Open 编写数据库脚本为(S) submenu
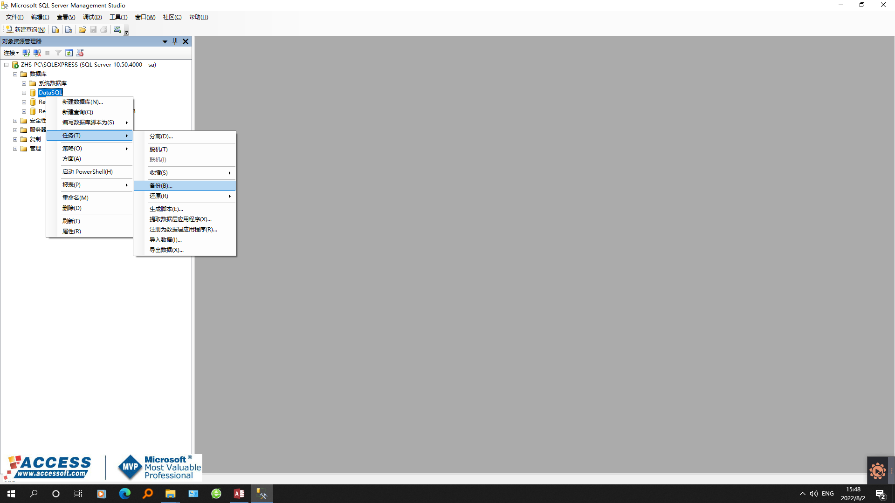 coord(89,122)
